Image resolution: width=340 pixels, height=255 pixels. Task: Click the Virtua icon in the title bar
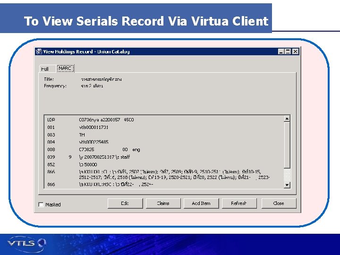click(x=39, y=51)
